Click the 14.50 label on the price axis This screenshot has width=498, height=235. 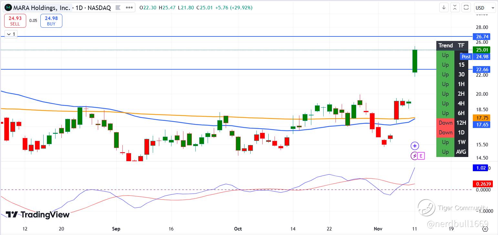(482, 158)
